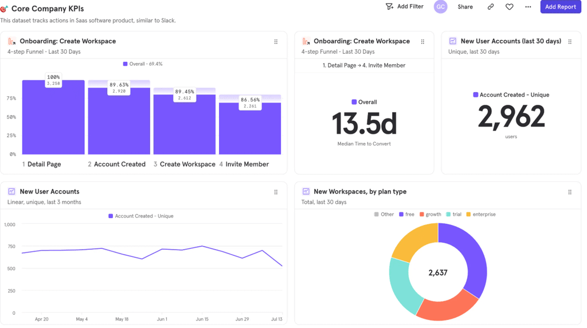
Task: Click funnel icon of median time Onboarding card
Action: 306,41
